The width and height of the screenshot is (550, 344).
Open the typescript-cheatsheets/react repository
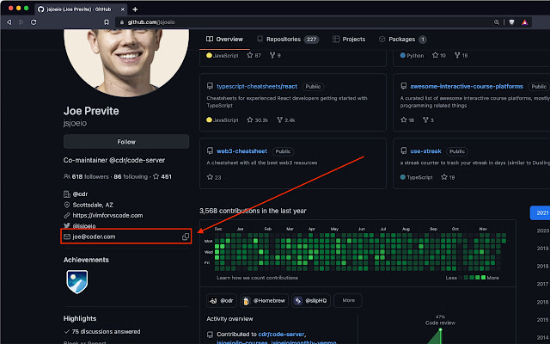click(257, 86)
